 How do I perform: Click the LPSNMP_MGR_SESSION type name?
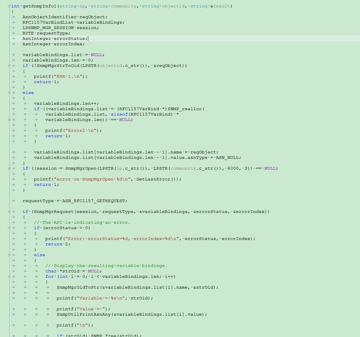coord(48,28)
